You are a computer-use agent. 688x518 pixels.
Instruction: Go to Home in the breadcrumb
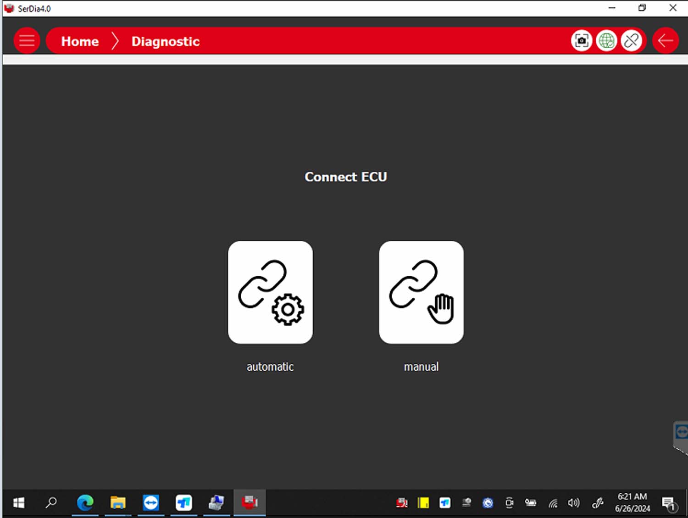pos(80,41)
